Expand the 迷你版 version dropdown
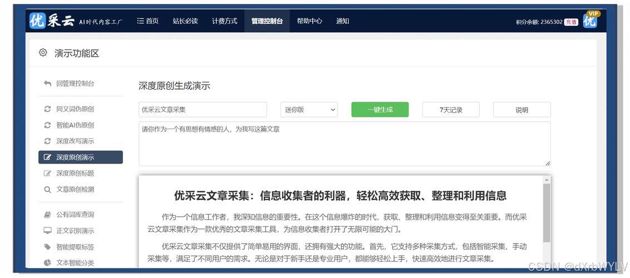 (x=309, y=110)
